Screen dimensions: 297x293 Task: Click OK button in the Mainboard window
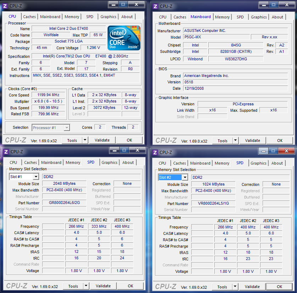click(280, 140)
